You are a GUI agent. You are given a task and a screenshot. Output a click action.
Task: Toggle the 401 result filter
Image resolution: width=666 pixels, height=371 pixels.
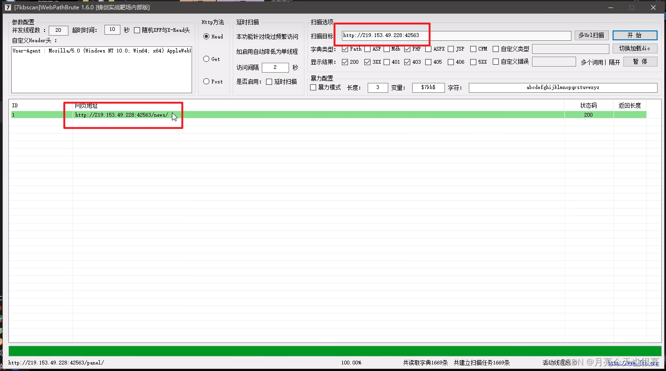pos(387,62)
